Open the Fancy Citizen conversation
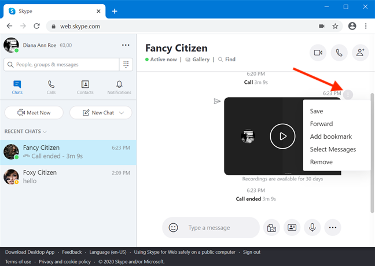Screen dimensions: 375x266 point(68,152)
